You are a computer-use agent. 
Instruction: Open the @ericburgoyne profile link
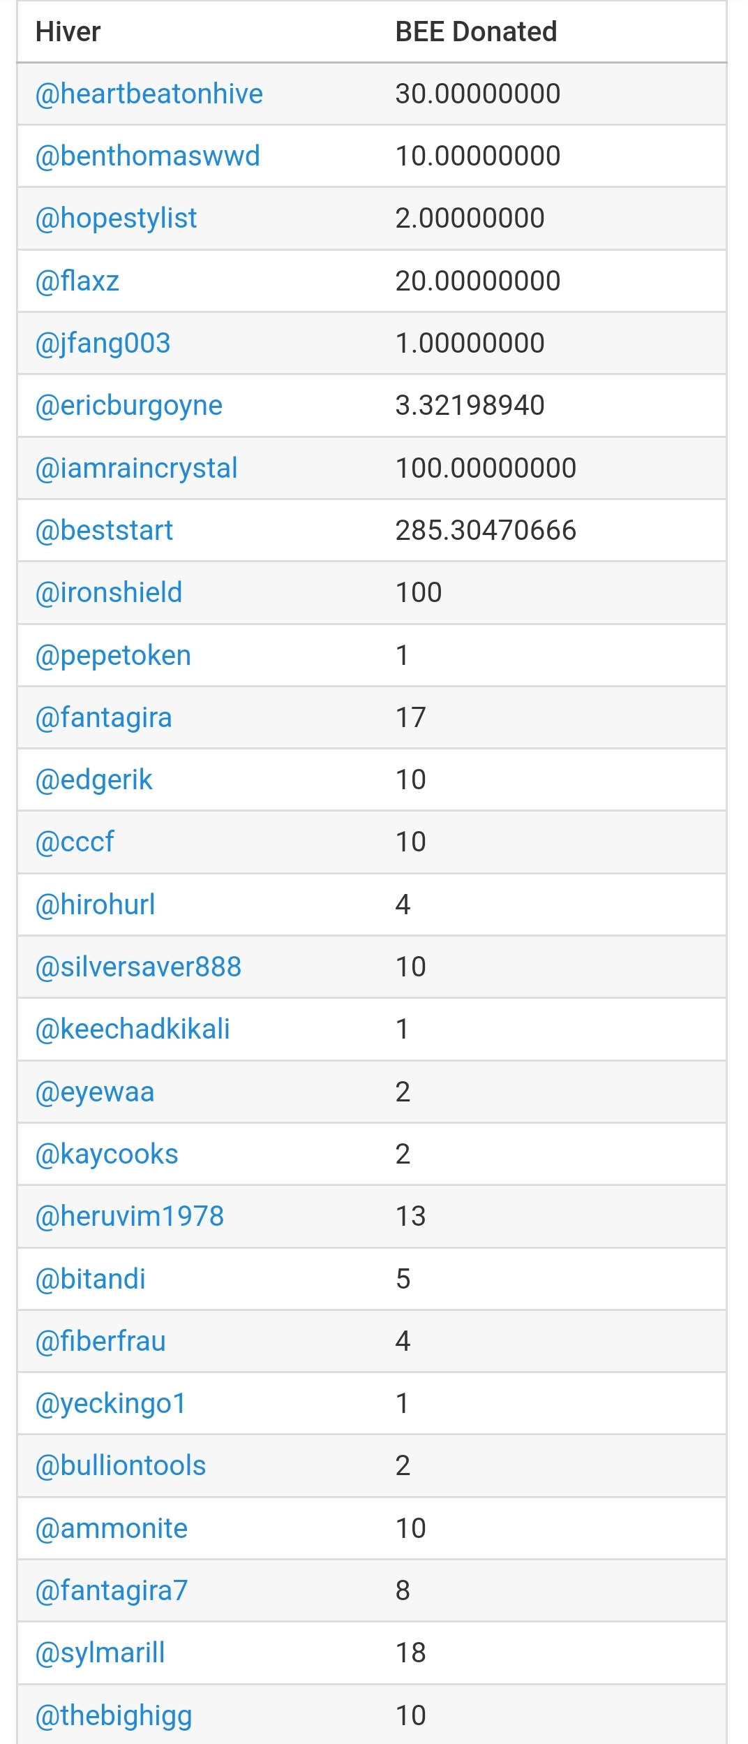[x=129, y=405]
